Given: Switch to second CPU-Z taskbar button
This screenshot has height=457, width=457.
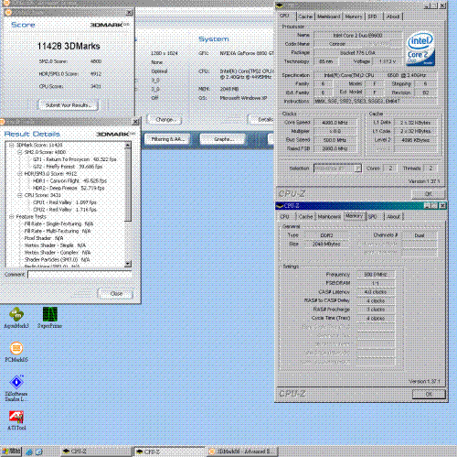Looking at the screenshot, I should 169,452.
